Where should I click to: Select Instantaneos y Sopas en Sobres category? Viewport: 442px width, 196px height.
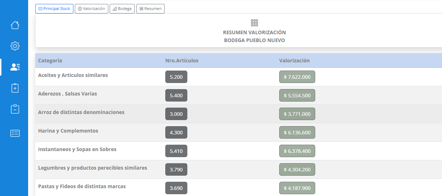tap(77, 149)
